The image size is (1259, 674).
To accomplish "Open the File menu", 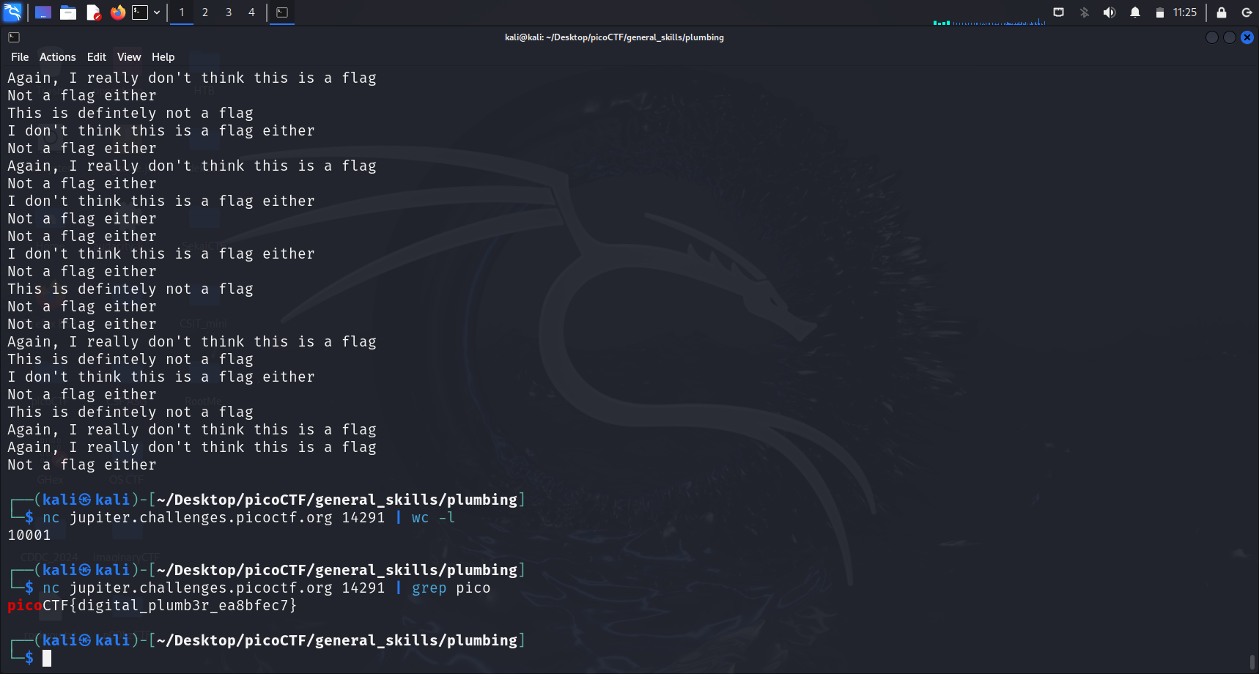I will 20,57.
